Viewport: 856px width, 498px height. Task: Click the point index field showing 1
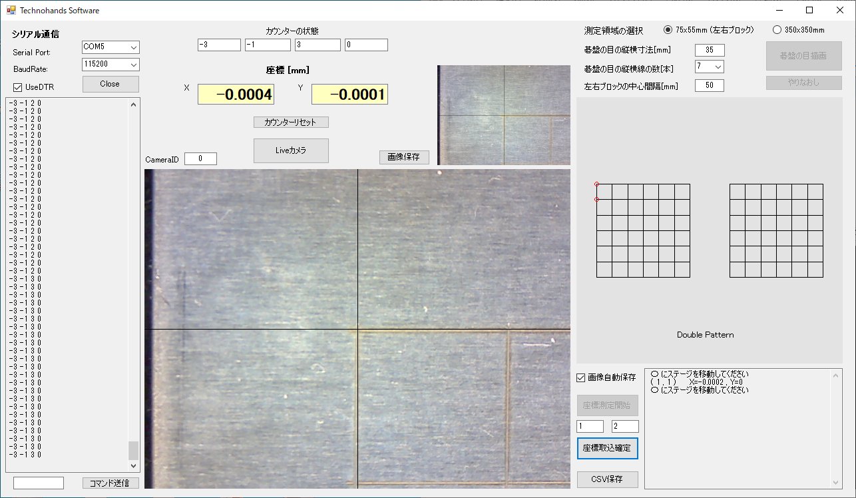click(590, 426)
